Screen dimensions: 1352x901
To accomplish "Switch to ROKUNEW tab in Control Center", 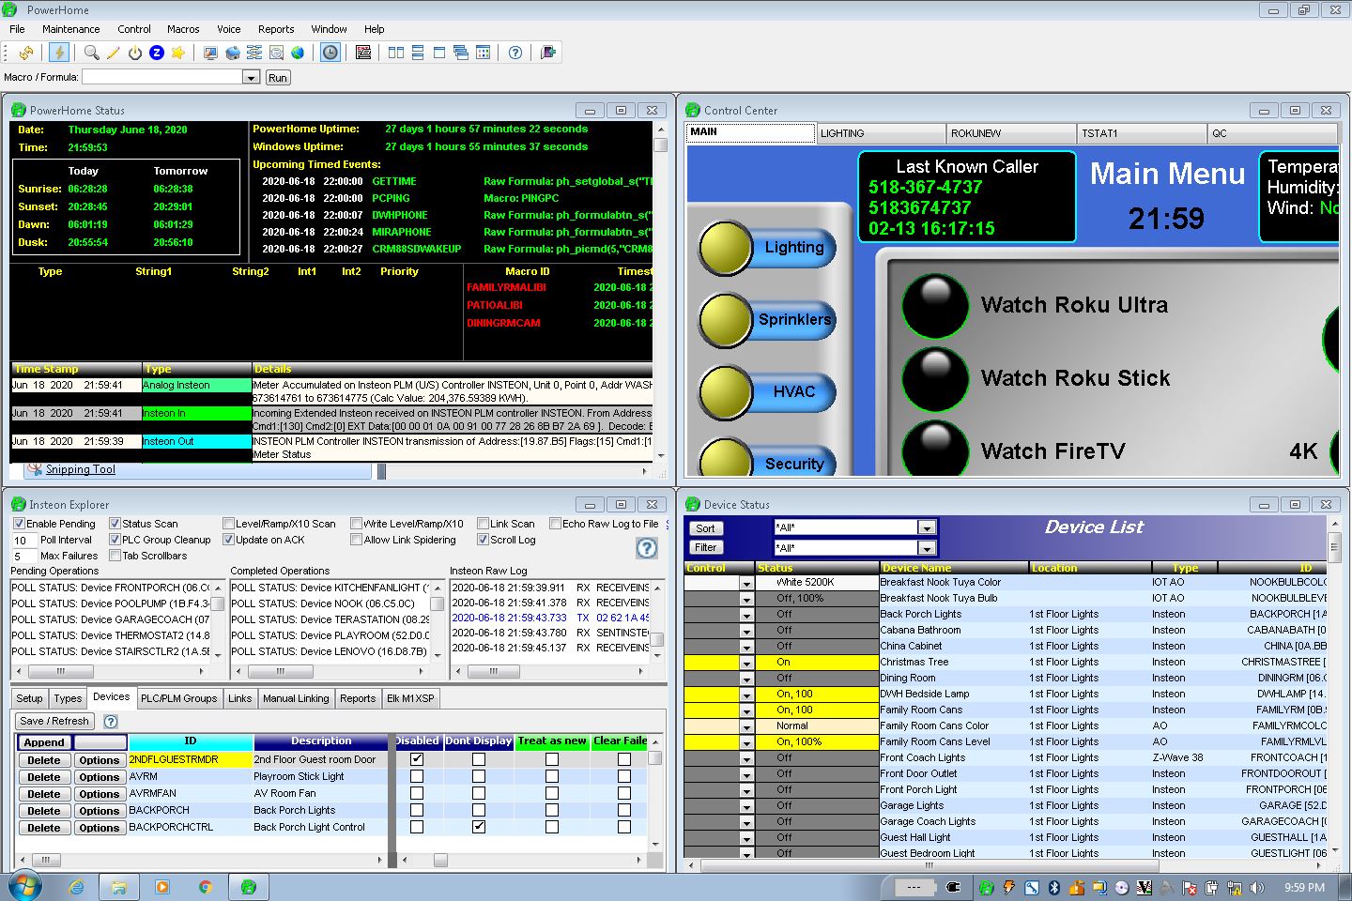I will [1011, 133].
